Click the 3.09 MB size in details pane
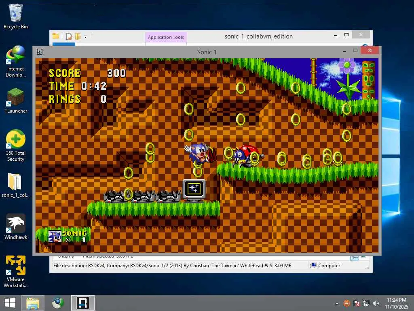 283,266
